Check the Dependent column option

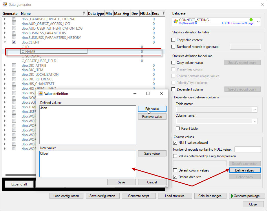click(173, 89)
